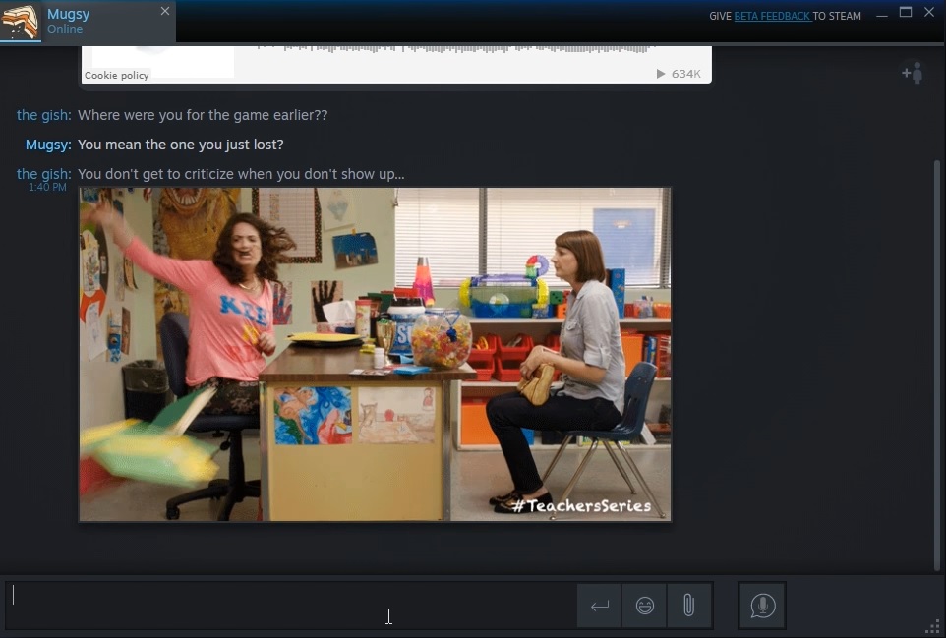Click message 'You mean the one you just lost?'

pos(180,145)
